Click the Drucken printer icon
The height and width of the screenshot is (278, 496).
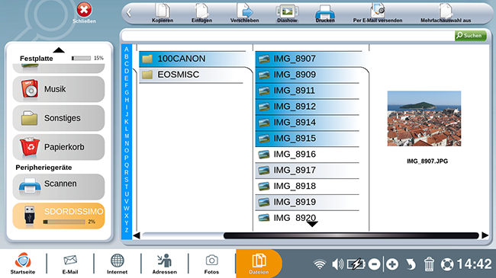click(325, 13)
